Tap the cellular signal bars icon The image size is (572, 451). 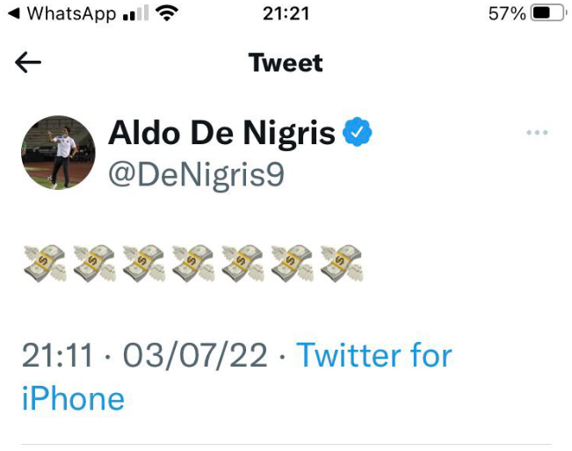(x=135, y=14)
